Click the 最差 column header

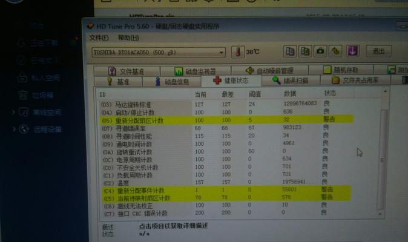(x=228, y=94)
